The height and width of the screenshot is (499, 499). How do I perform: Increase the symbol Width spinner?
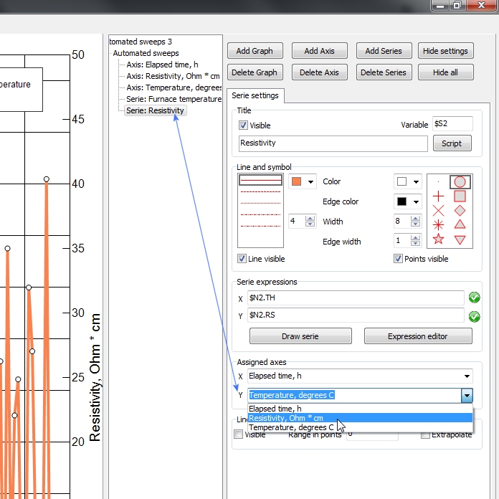tap(415, 218)
